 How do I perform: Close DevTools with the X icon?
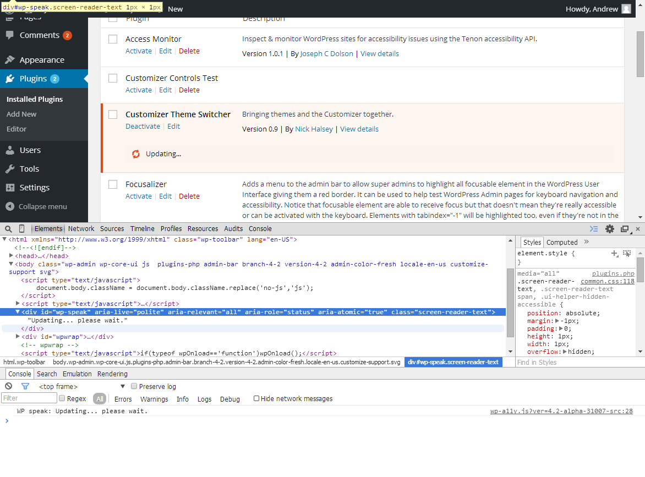(638, 229)
